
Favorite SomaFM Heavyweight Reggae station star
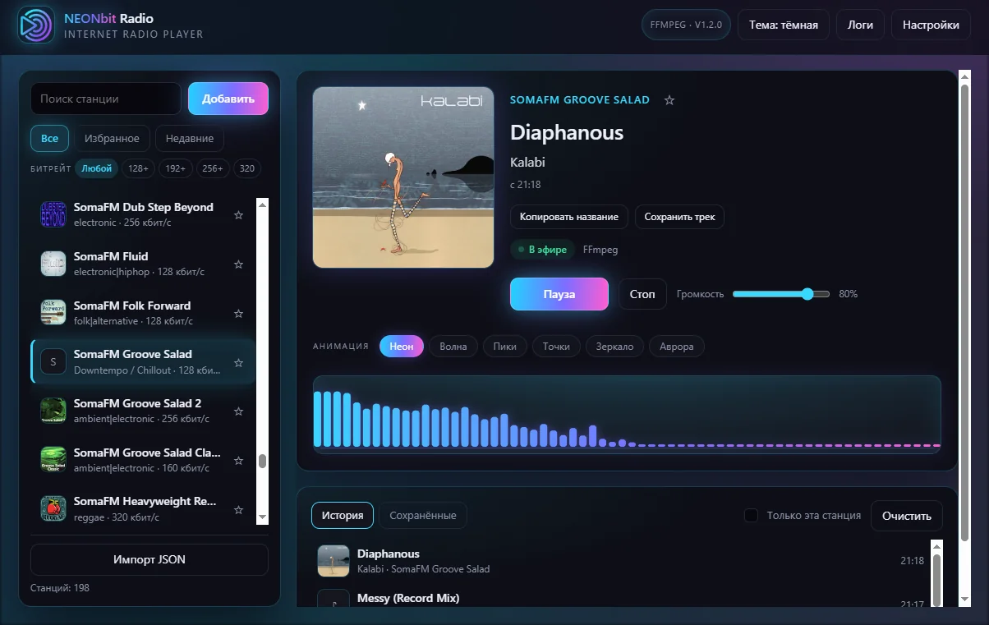[238, 509]
